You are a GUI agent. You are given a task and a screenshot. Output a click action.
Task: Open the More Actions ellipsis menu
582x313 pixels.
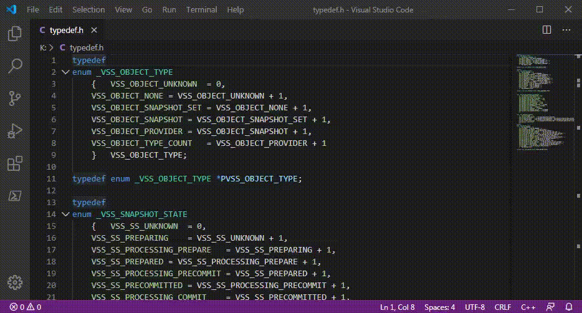pos(566,30)
